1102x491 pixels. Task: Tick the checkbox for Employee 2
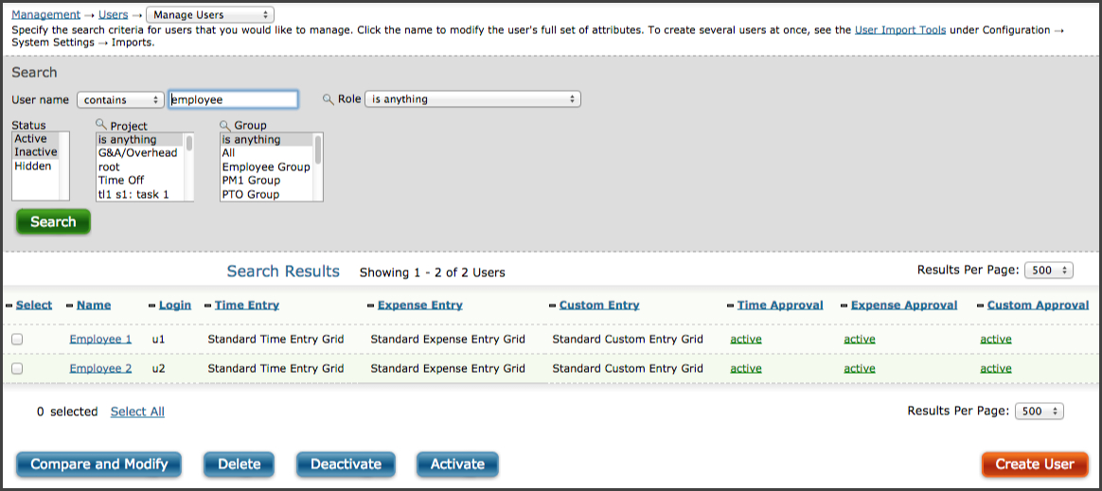click(17, 368)
